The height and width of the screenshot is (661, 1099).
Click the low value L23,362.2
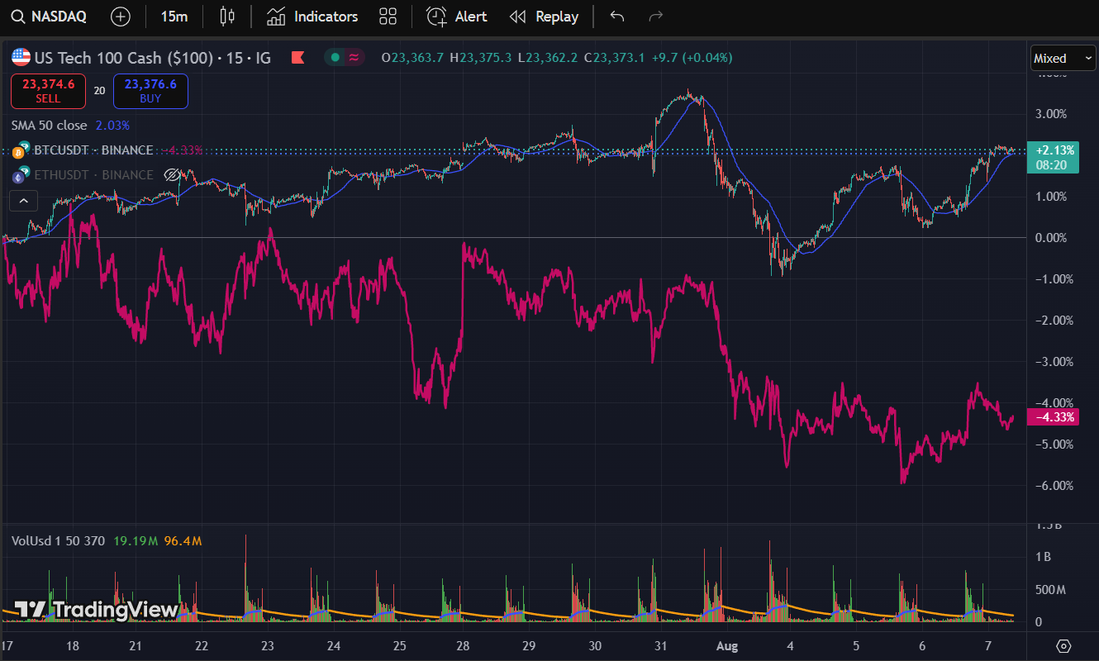[548, 58]
